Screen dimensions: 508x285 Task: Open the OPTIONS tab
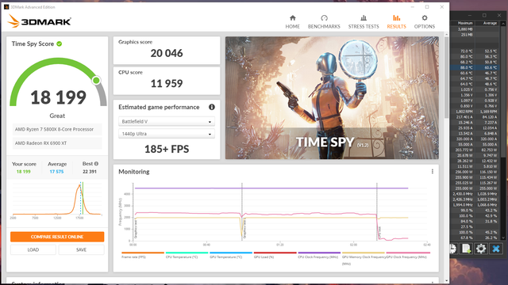425,22
